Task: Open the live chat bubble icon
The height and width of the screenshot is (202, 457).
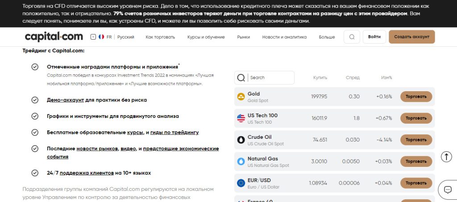Action: coord(448,190)
